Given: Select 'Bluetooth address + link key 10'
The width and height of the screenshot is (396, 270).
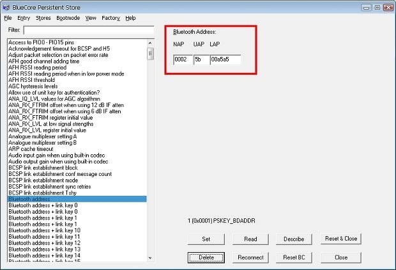Looking at the screenshot, I should pyautogui.click(x=77, y=230).
